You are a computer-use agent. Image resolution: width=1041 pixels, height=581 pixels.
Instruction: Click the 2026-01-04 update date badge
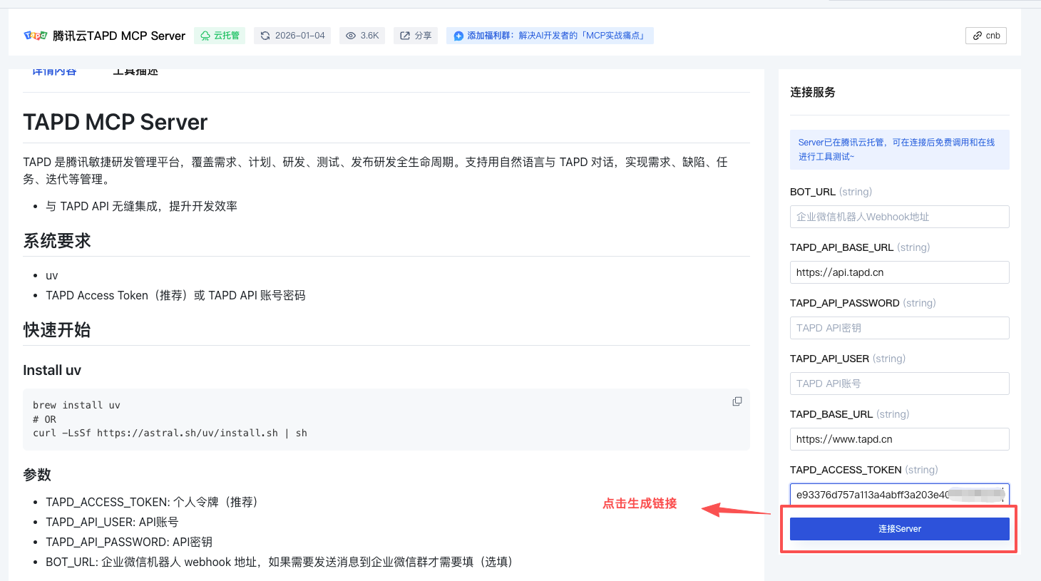[292, 36]
